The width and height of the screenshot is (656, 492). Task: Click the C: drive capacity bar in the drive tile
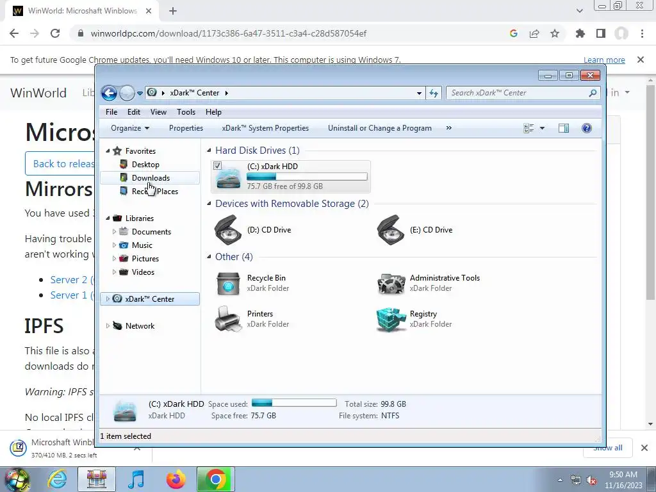coord(307,177)
